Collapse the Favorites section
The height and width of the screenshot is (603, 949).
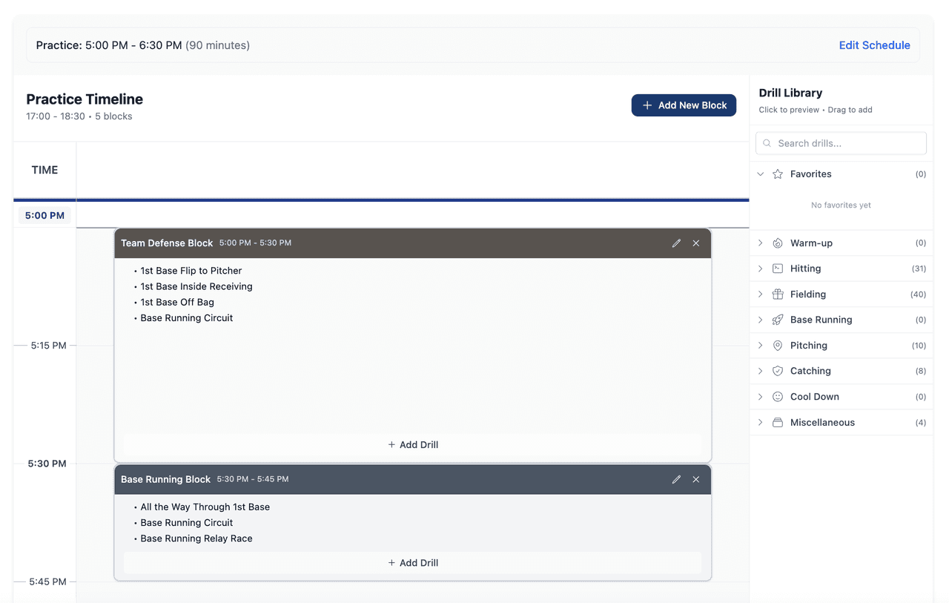pyautogui.click(x=759, y=174)
